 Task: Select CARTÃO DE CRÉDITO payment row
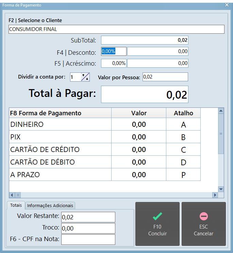click(60, 150)
